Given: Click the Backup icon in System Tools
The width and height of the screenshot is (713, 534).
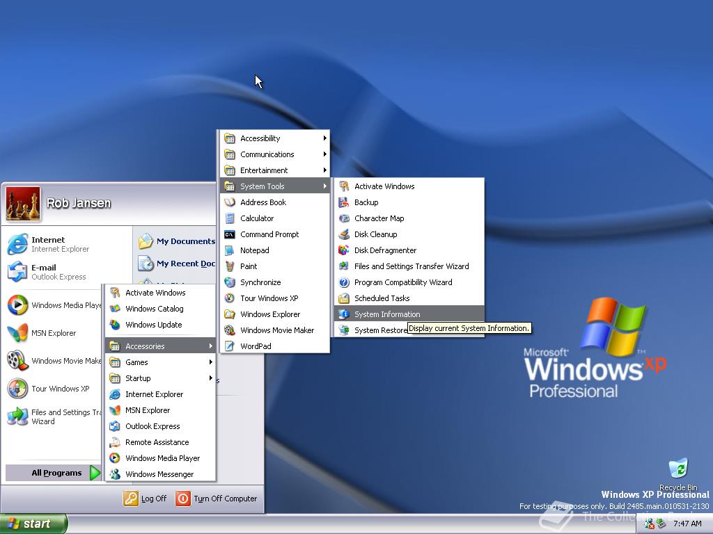Looking at the screenshot, I should (344, 202).
